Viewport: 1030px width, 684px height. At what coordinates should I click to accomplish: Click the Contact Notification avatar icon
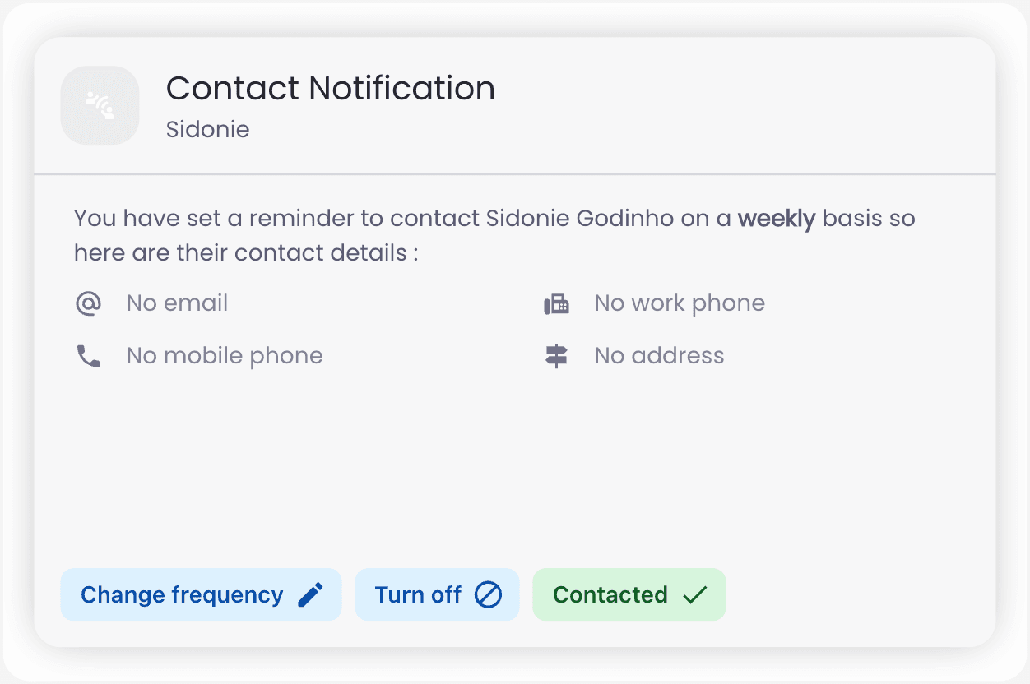100,104
